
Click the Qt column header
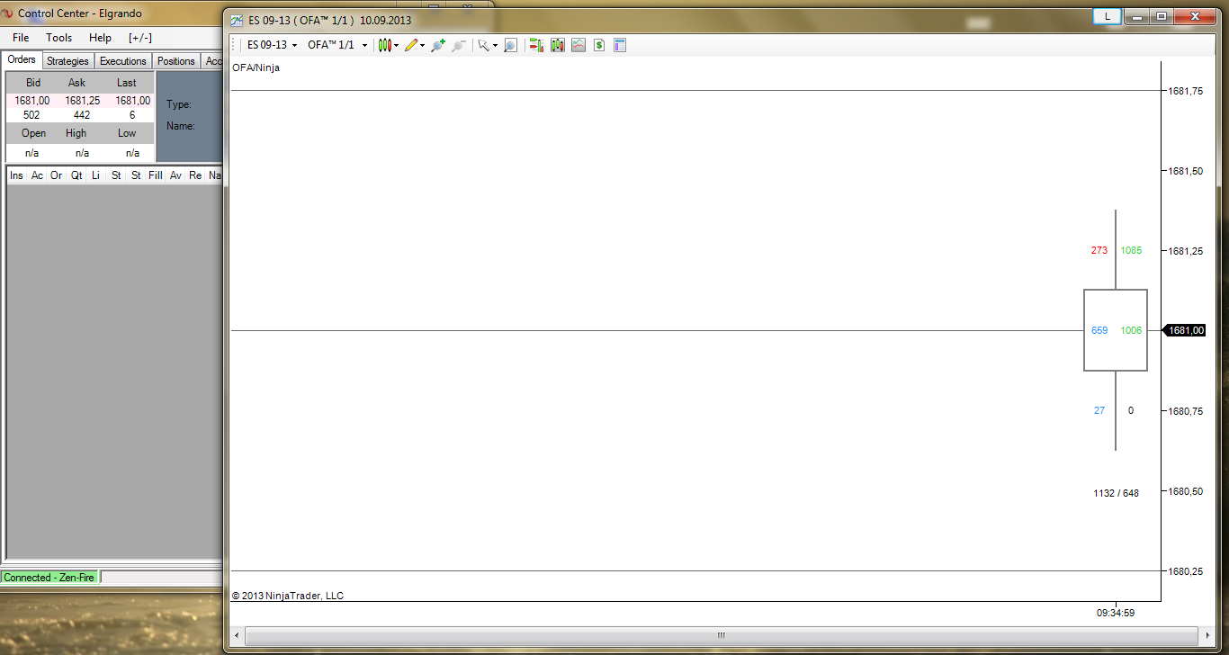(76, 175)
